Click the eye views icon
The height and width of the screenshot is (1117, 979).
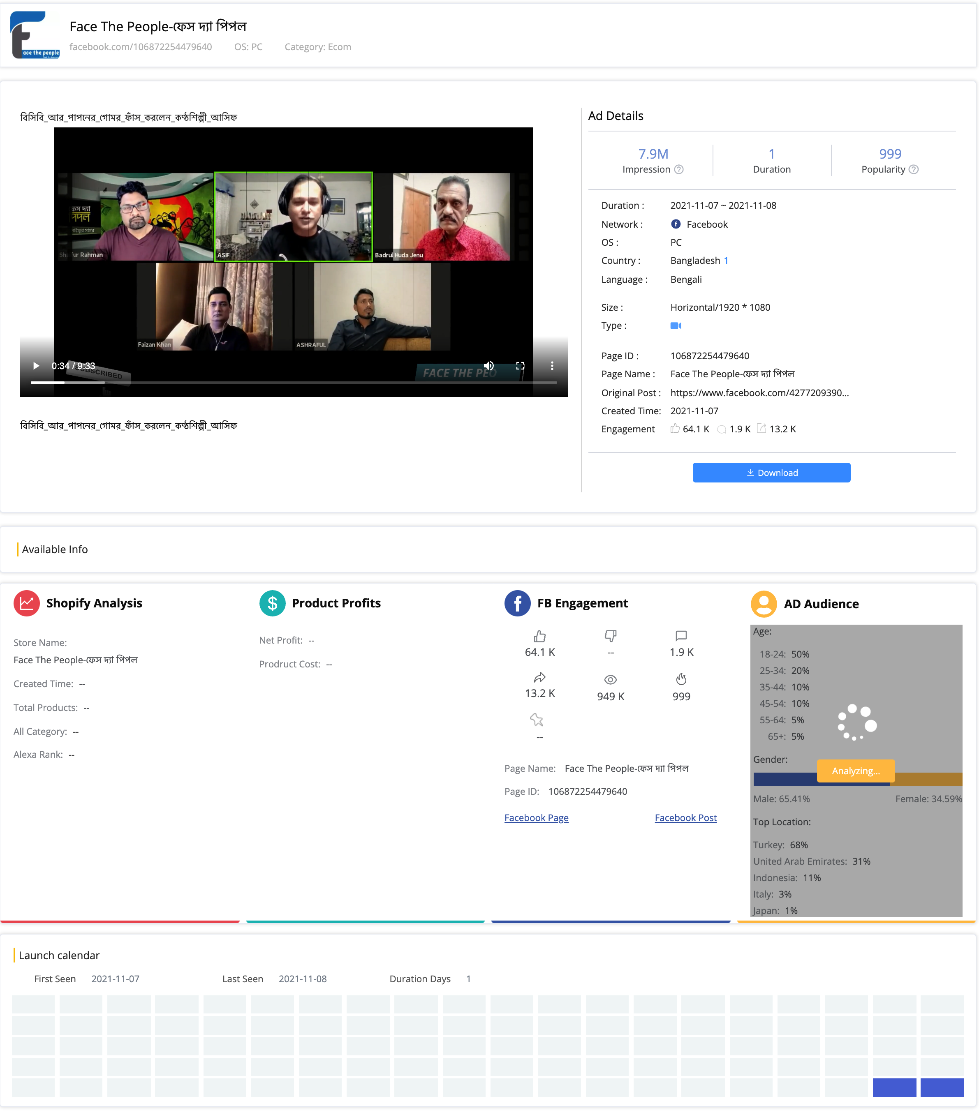pos(610,679)
